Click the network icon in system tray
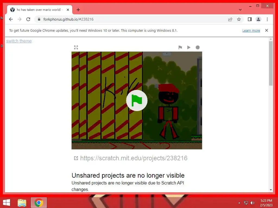 tap(246, 203)
